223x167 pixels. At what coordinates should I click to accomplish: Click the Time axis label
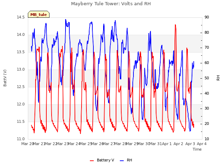tap(197, 149)
